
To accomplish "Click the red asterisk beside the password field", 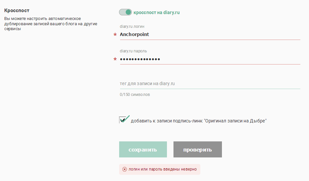I will (x=115, y=60).
